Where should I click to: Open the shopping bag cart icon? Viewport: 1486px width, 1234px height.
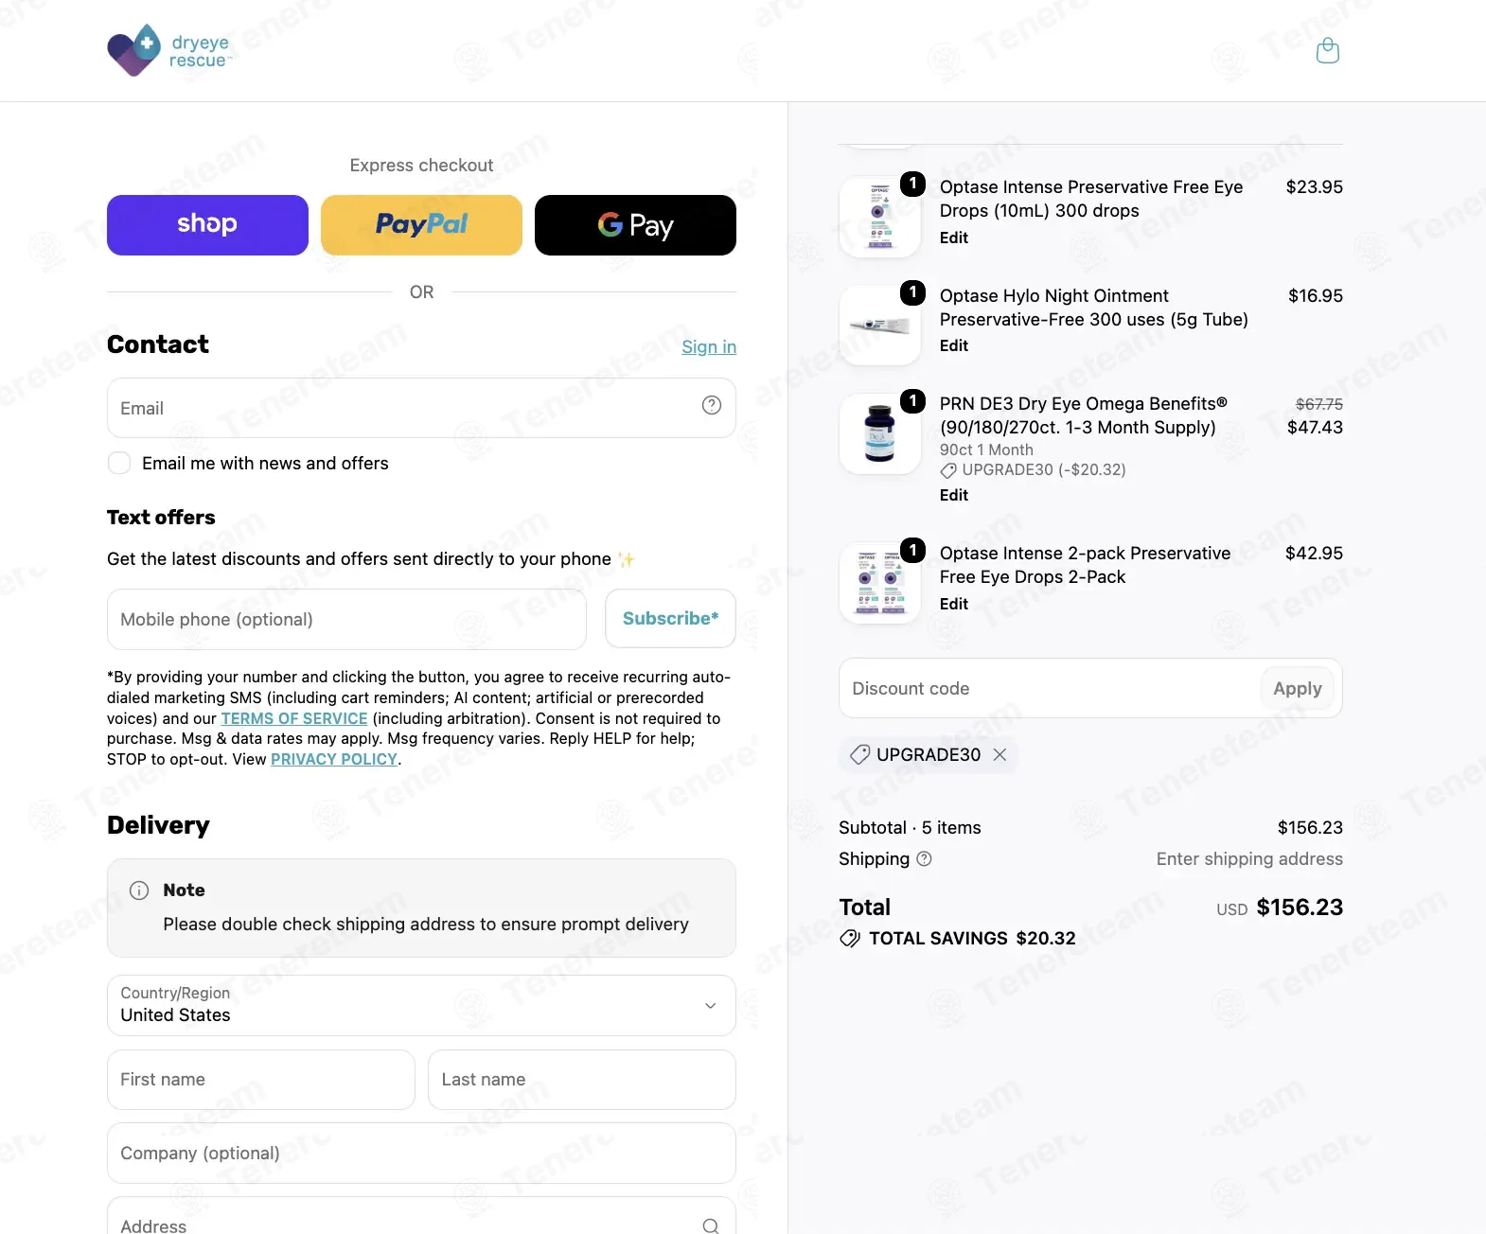click(1327, 50)
